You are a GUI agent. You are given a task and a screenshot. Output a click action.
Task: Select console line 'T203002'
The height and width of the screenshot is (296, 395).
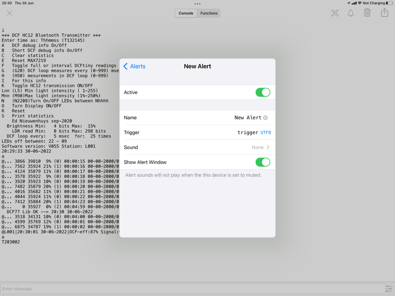tap(11, 242)
